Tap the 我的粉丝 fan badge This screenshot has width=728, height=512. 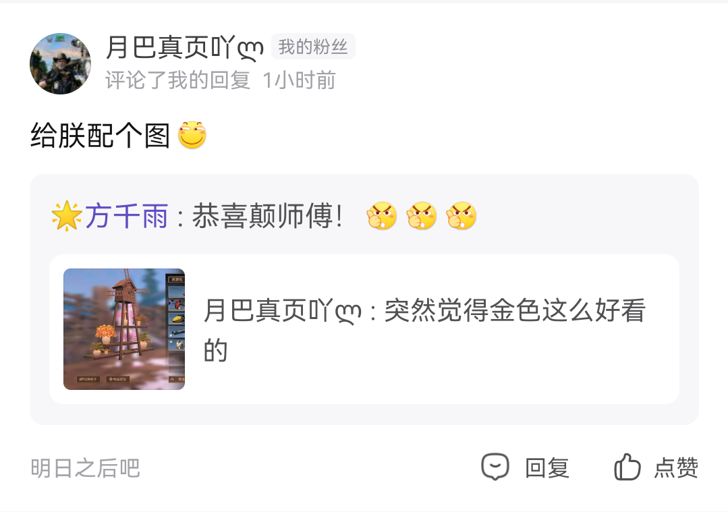click(313, 47)
